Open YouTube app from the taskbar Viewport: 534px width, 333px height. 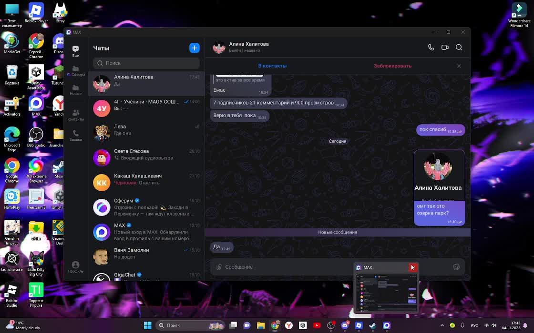(317, 325)
